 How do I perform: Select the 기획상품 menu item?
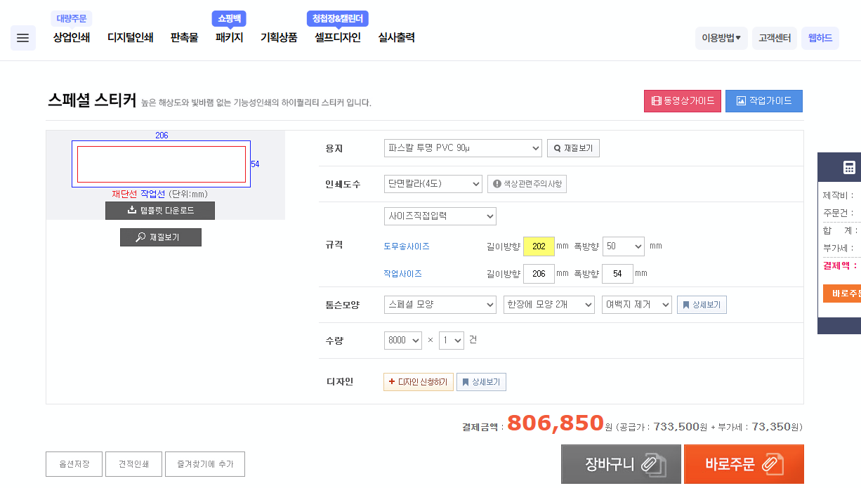(279, 38)
